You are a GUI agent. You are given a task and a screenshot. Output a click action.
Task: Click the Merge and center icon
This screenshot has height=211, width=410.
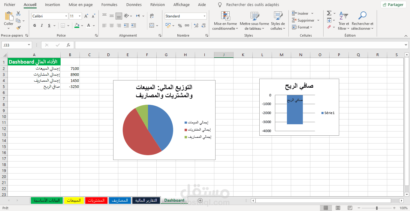click(x=152, y=26)
